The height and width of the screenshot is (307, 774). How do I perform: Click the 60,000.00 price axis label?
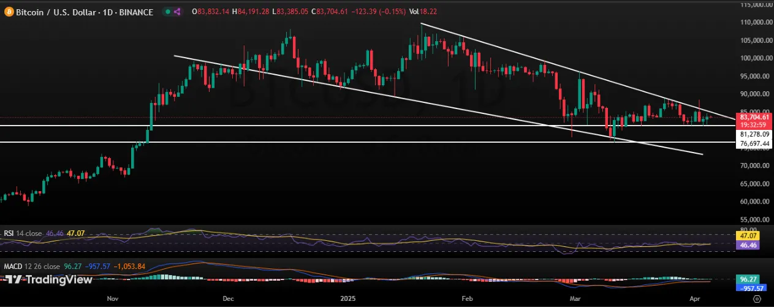(x=754, y=201)
